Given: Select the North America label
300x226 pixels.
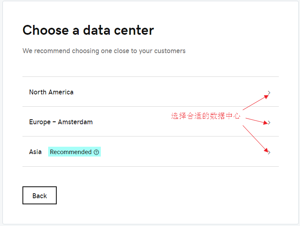Looking at the screenshot, I should click(x=51, y=92).
